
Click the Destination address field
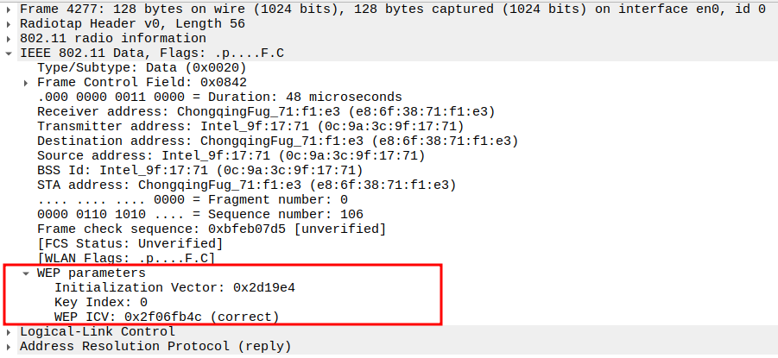click(x=276, y=141)
